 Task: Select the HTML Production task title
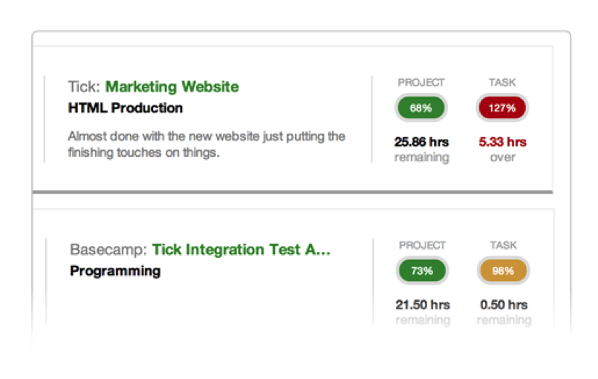point(126,108)
